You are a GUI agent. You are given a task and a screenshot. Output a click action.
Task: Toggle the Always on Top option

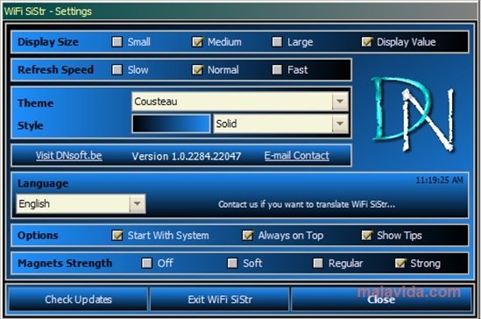[248, 235]
